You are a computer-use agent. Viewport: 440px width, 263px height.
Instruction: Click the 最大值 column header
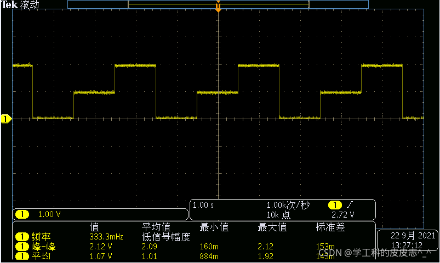272,227
